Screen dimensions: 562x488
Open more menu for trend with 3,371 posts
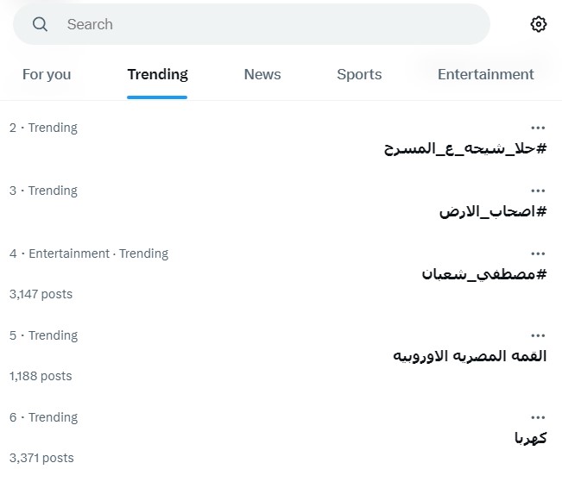pyautogui.click(x=538, y=417)
